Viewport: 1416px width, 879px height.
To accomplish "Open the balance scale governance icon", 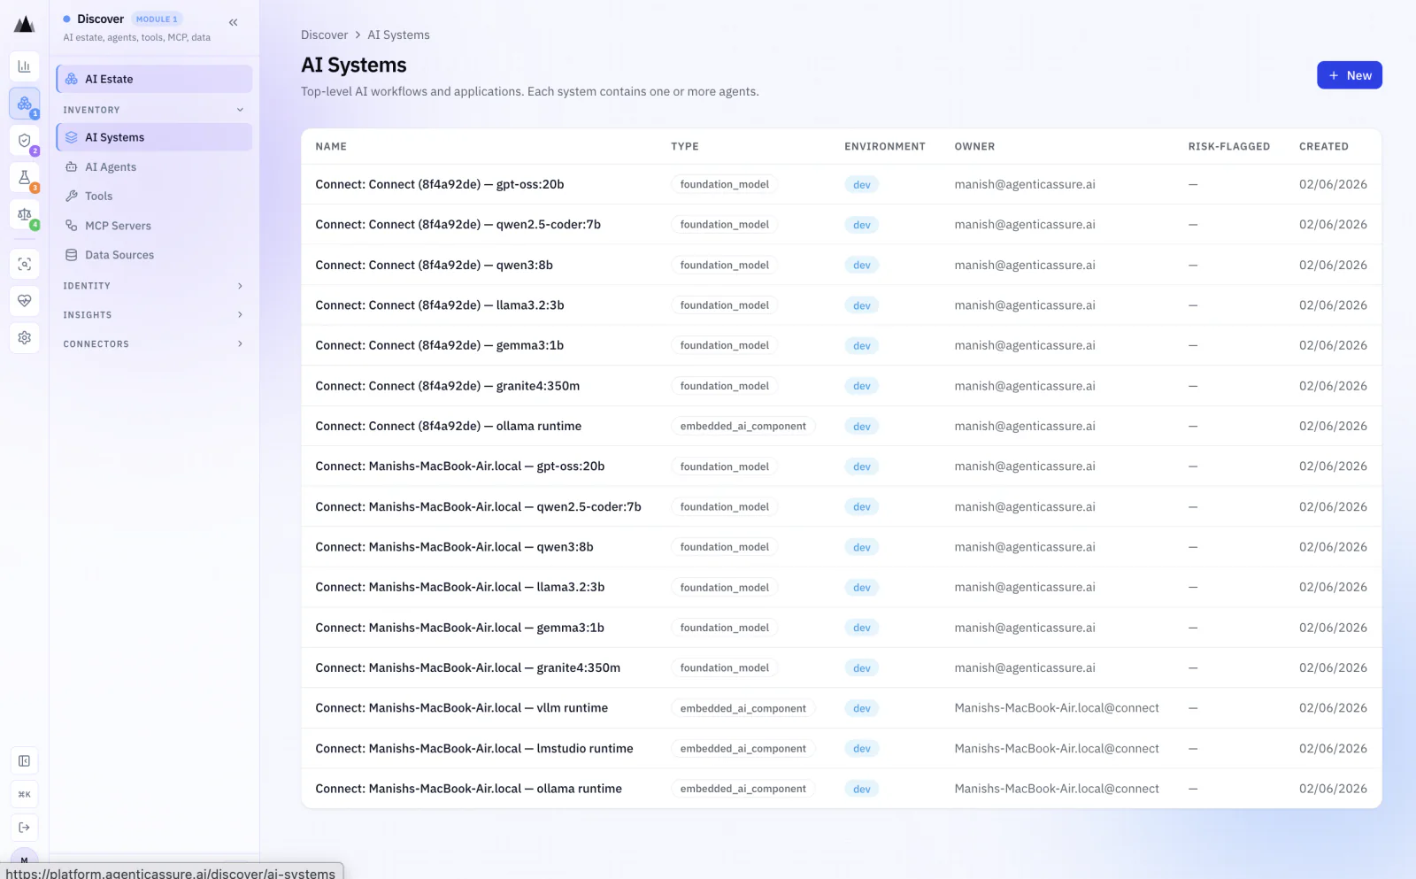I will pyautogui.click(x=24, y=214).
